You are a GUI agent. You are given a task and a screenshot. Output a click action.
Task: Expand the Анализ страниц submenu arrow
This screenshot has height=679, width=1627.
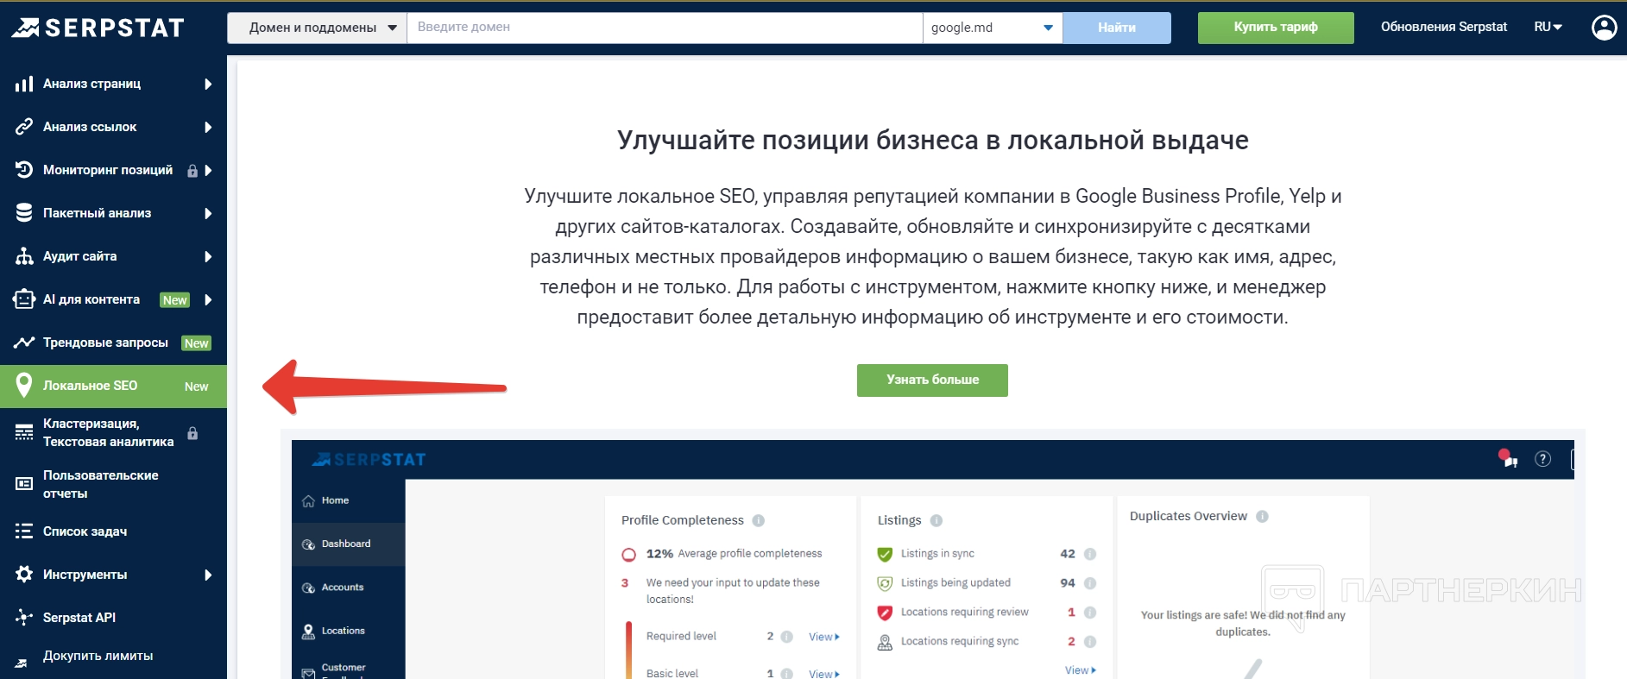(208, 84)
